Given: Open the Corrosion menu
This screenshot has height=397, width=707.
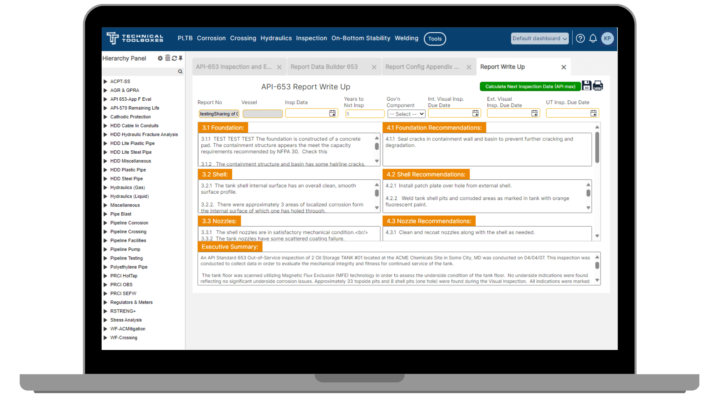Looking at the screenshot, I should (x=211, y=38).
